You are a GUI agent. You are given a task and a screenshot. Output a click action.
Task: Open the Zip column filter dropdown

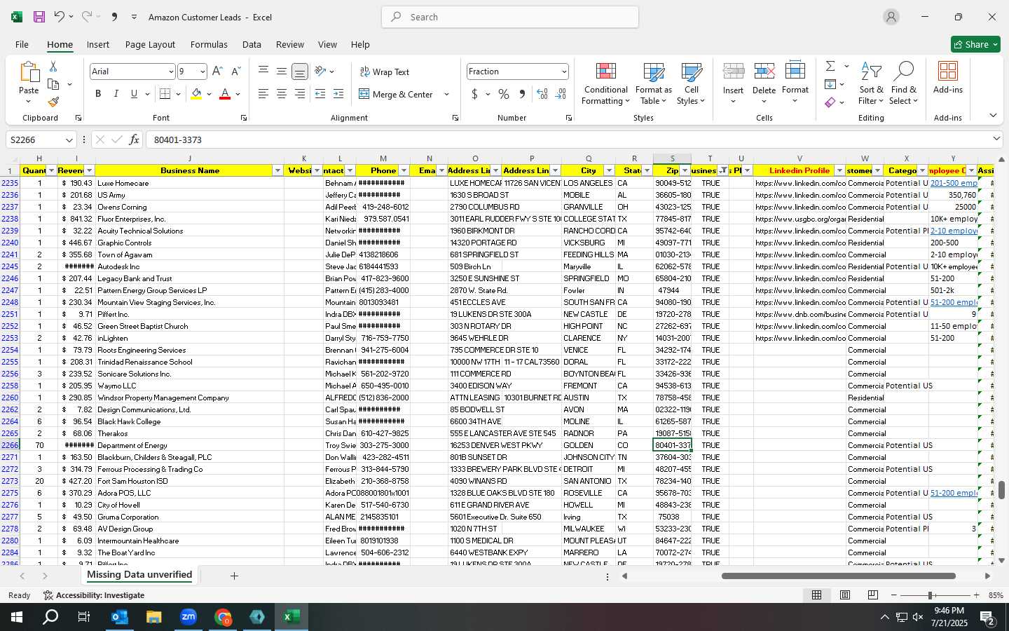(x=685, y=170)
